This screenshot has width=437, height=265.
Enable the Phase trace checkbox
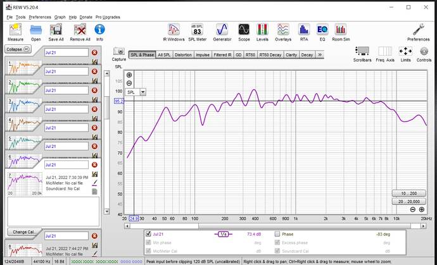[277, 234]
